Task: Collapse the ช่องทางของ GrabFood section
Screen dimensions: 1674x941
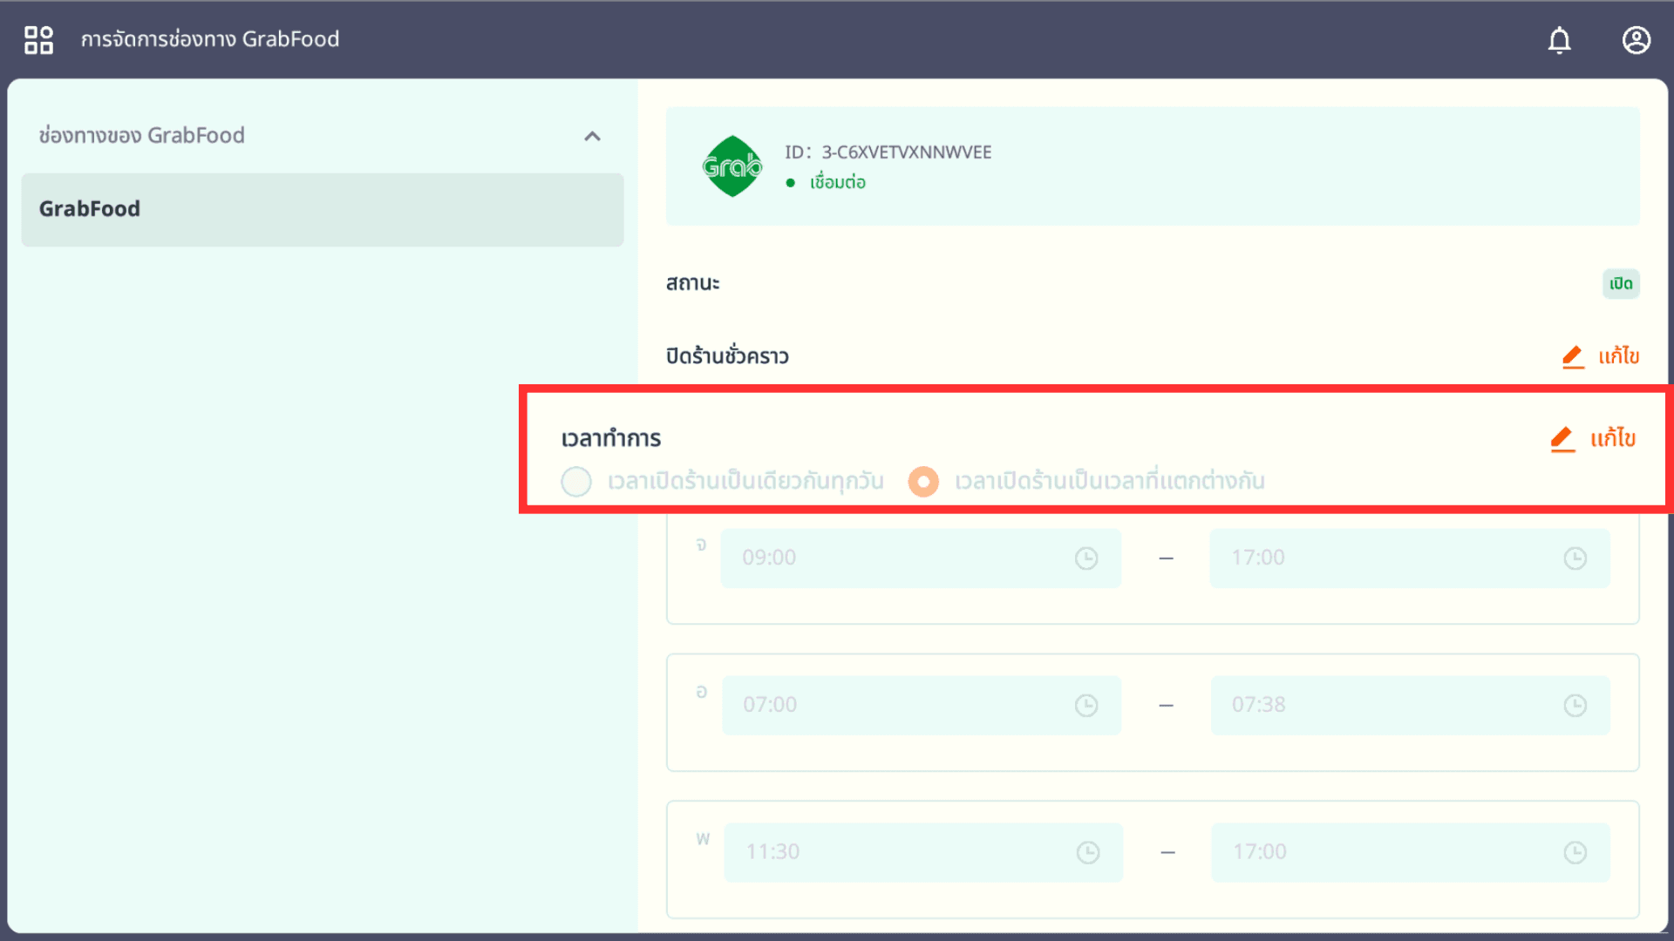Action: click(592, 136)
